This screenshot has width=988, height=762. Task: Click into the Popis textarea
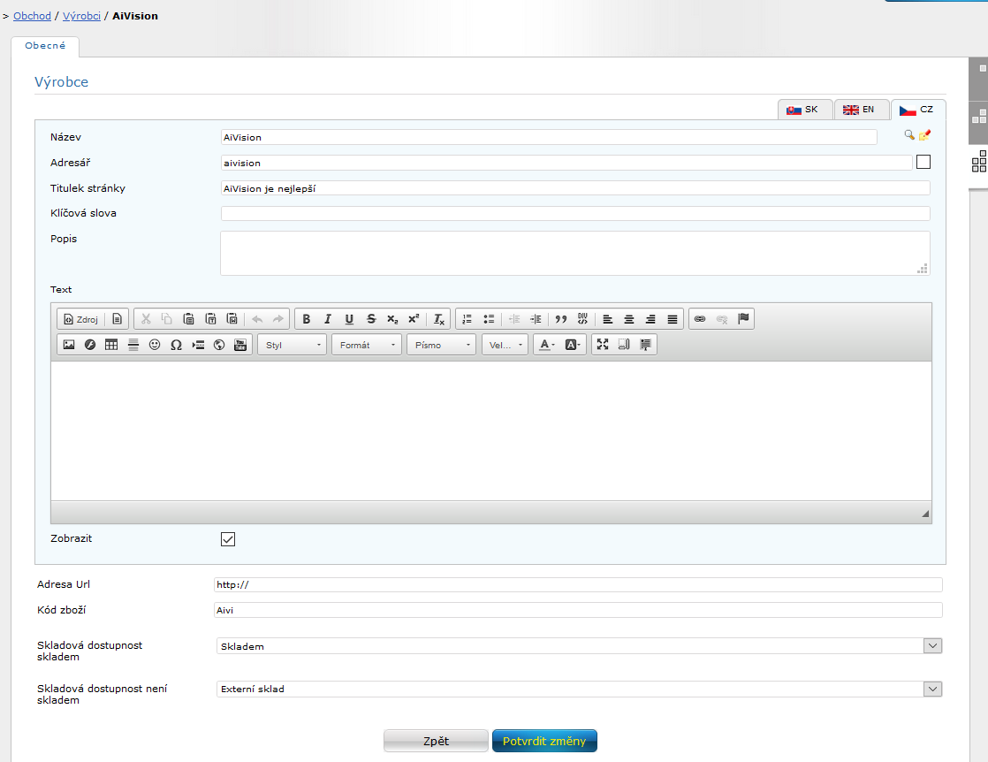coord(575,253)
